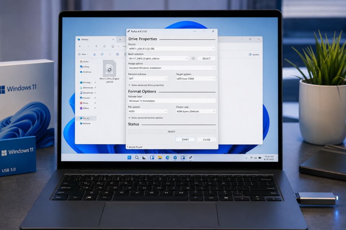Toggle the Details pane in Explorer
346x230 pixels.
(x=254, y=54)
